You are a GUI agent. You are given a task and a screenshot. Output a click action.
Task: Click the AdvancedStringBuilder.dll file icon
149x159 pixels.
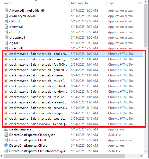(x=6, y=11)
